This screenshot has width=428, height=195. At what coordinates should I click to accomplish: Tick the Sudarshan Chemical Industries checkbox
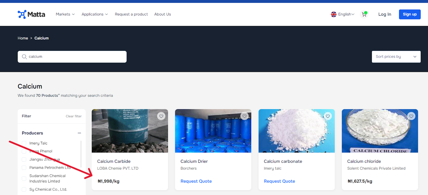[x=24, y=178]
